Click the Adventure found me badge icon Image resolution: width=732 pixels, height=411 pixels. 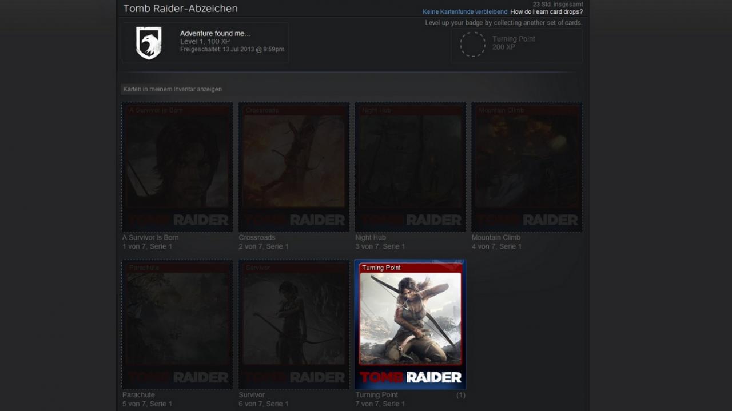[149, 43]
